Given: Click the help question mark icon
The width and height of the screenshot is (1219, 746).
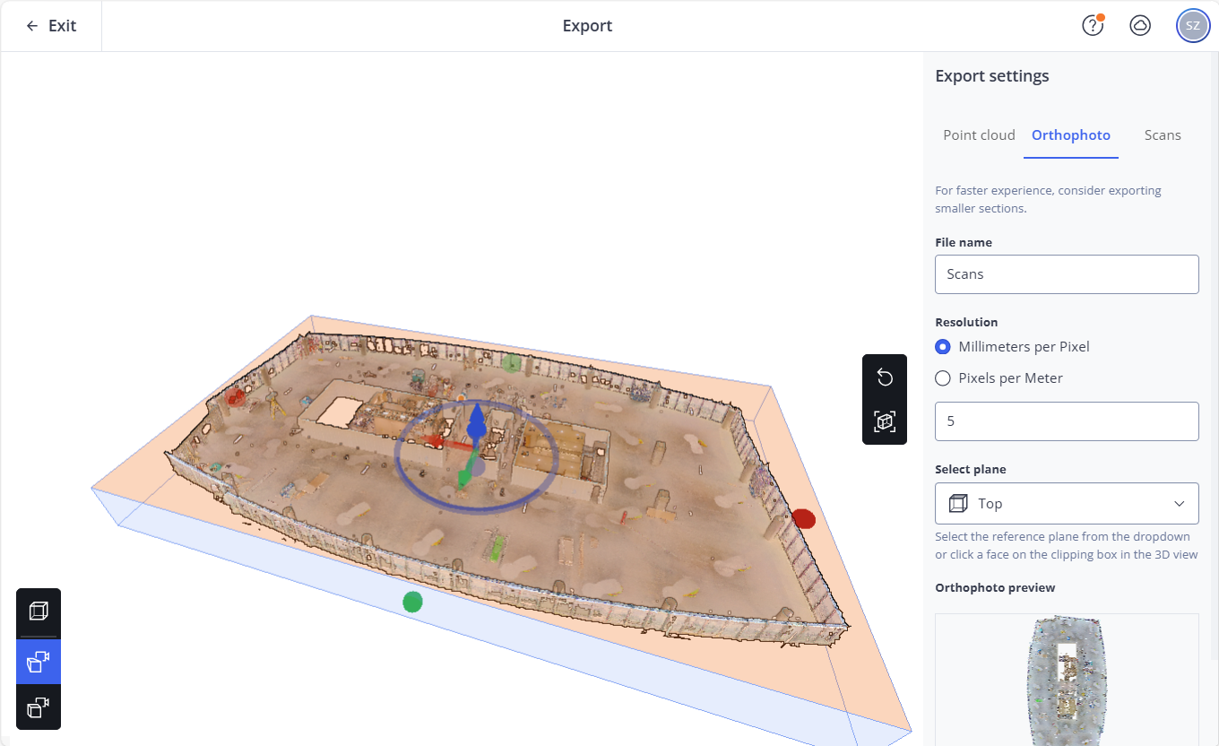Looking at the screenshot, I should 1092,26.
